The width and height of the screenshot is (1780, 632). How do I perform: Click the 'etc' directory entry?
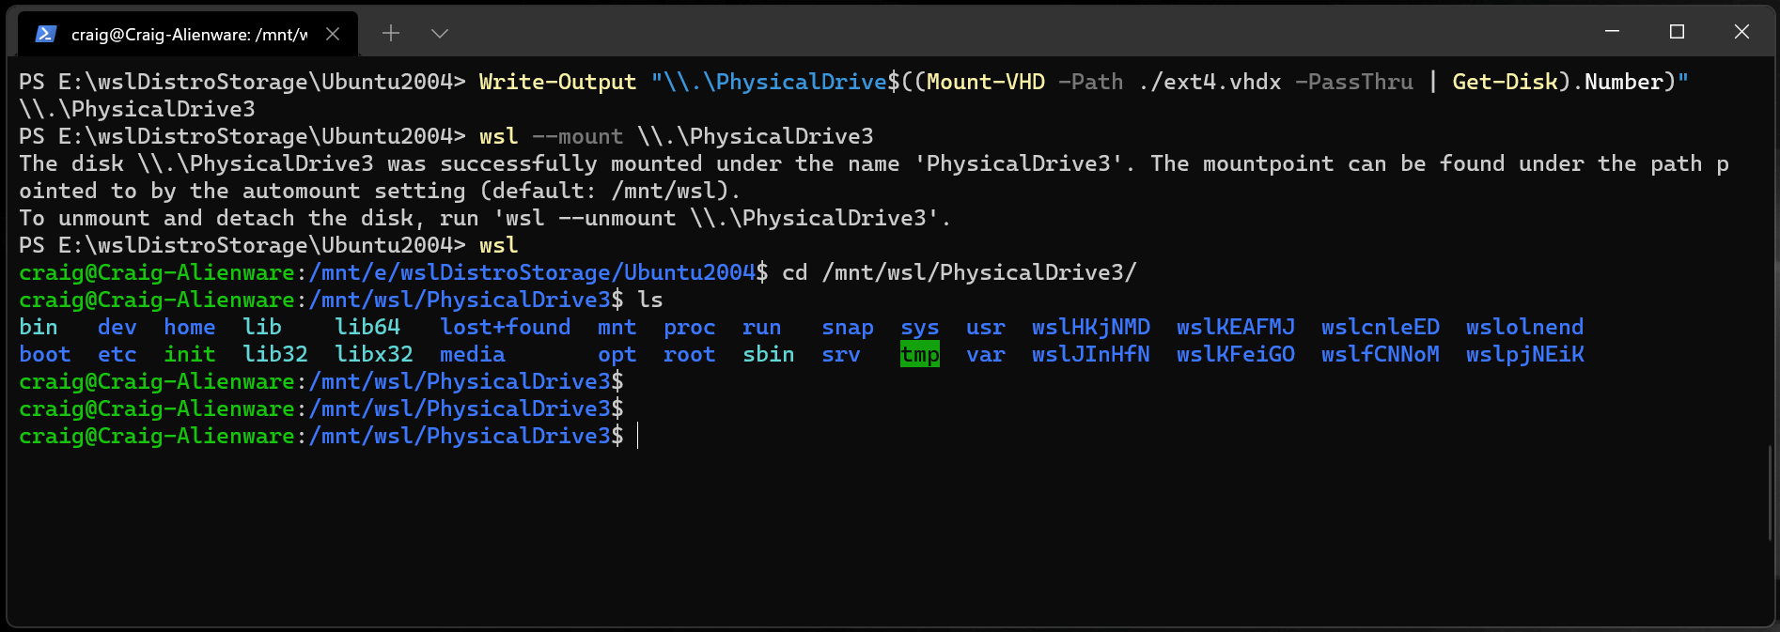[117, 354]
